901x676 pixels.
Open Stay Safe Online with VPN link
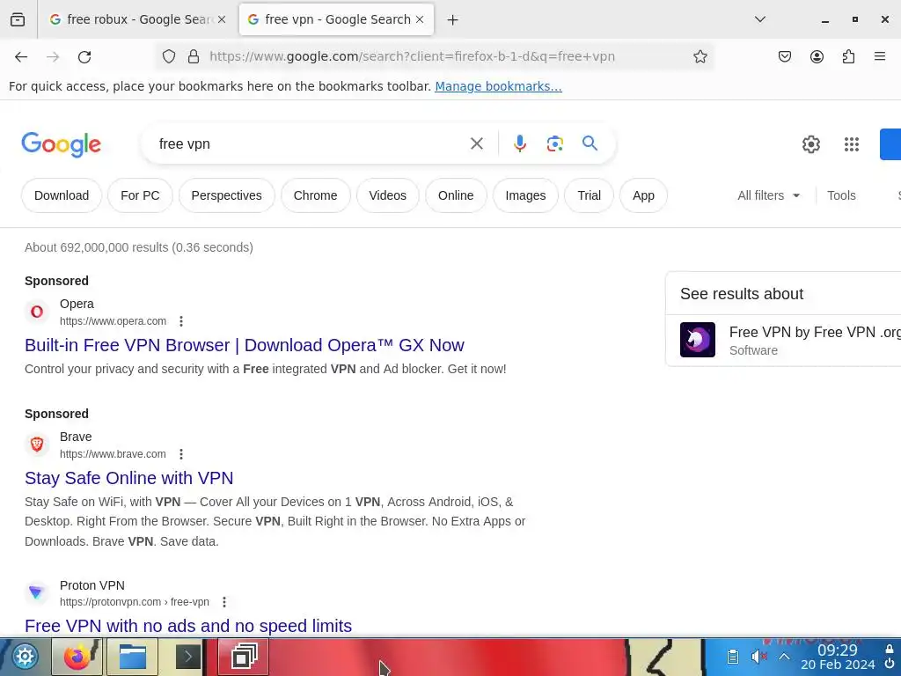[x=128, y=478]
